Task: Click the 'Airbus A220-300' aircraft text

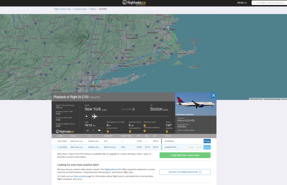Action: [186, 120]
